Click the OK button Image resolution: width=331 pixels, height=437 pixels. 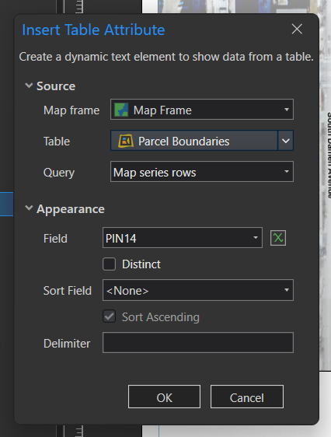(164, 397)
